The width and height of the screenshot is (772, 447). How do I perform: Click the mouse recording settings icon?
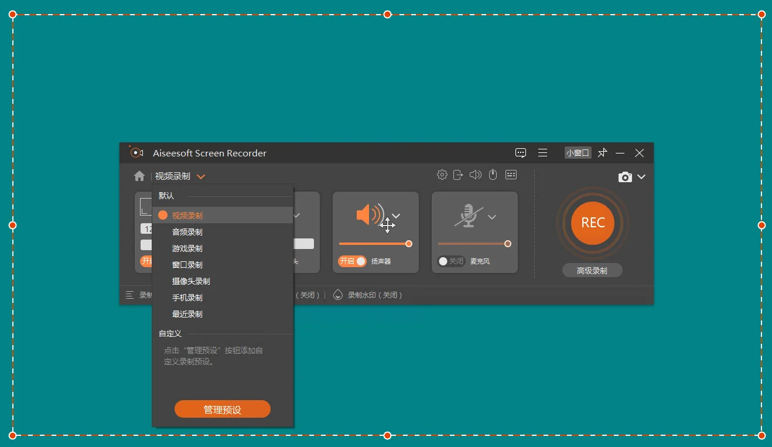click(493, 174)
